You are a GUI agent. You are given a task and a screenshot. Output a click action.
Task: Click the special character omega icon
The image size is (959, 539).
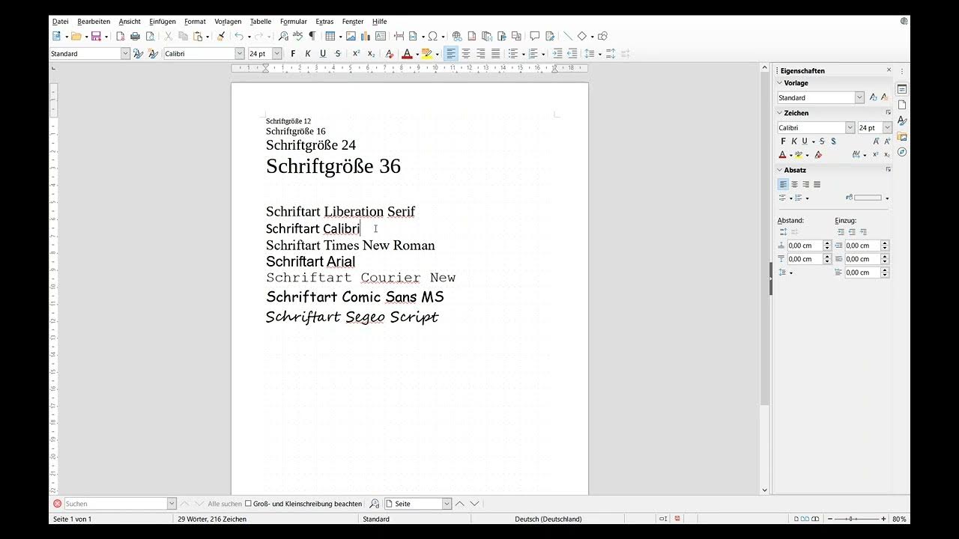[432, 36]
